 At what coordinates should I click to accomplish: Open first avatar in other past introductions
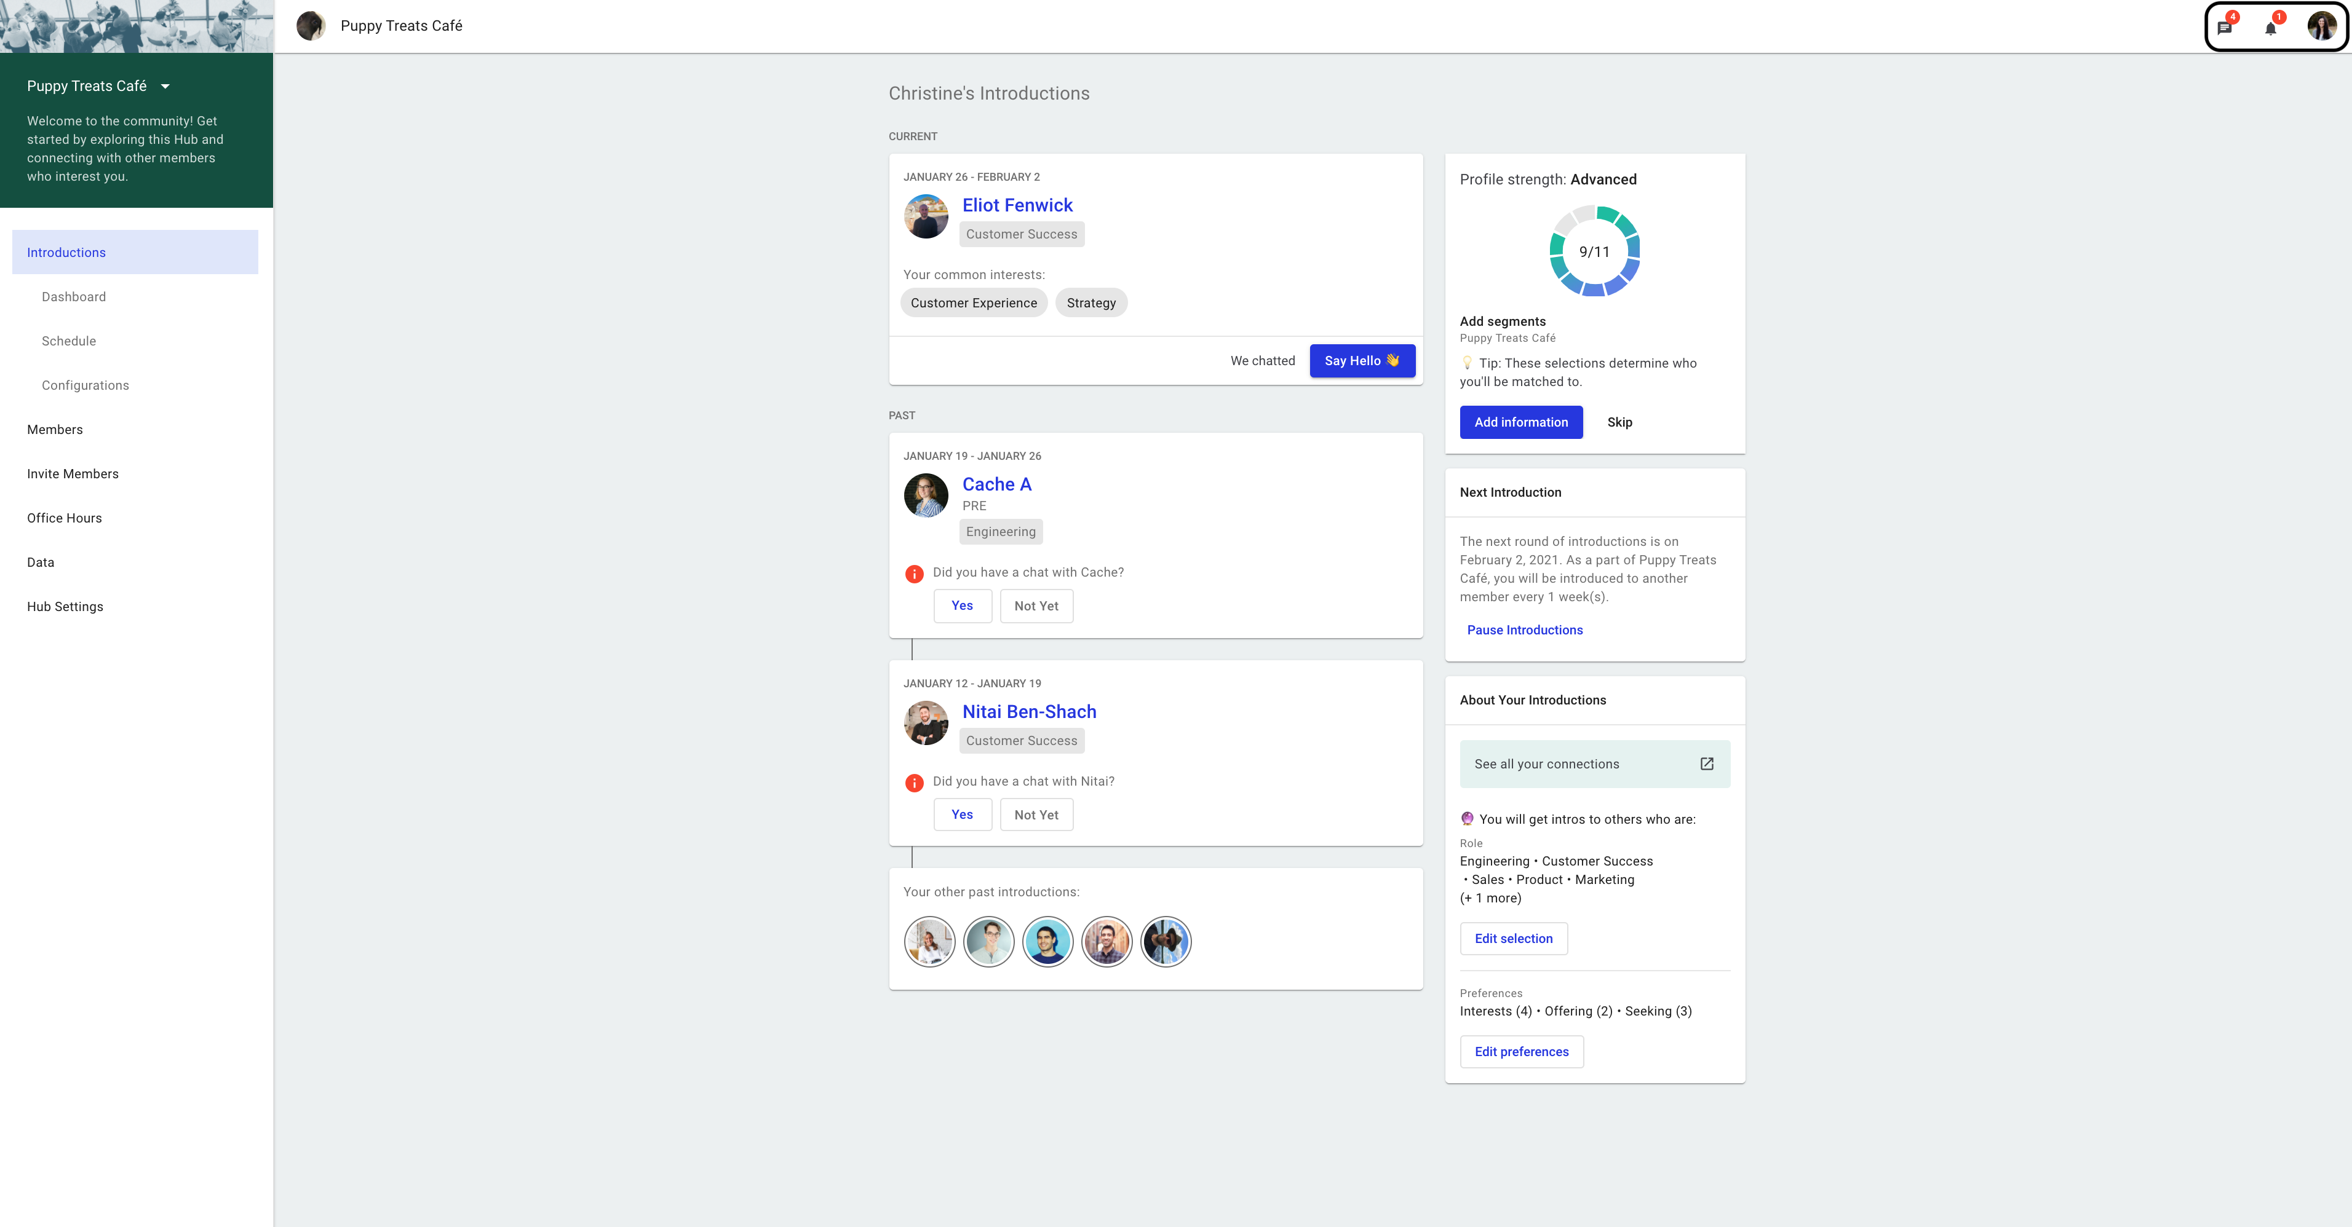coord(929,942)
